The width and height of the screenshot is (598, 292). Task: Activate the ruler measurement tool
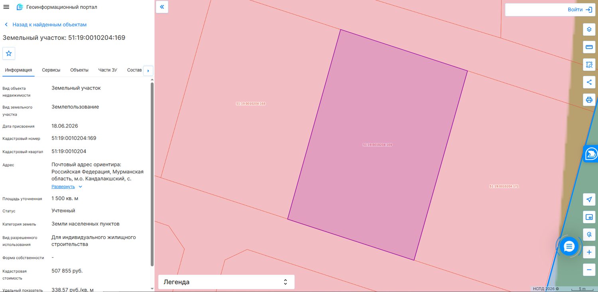[x=589, y=47]
